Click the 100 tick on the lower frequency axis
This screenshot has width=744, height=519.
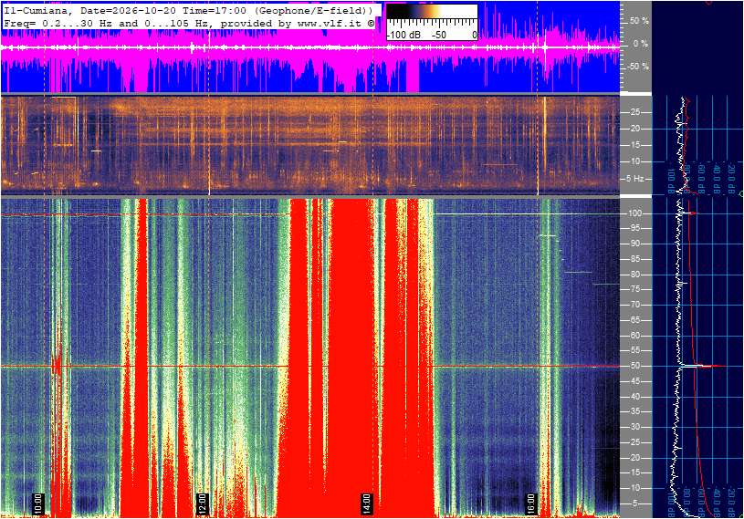(635, 213)
